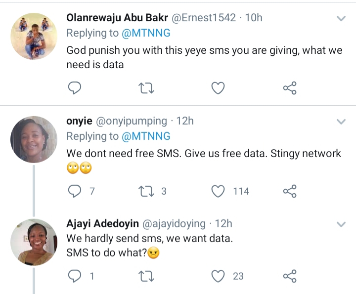Share Ajayi Adedoyin's tweet
The image size is (356, 294).
click(289, 276)
